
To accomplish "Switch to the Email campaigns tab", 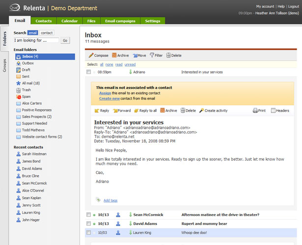I will pos(120,21).
